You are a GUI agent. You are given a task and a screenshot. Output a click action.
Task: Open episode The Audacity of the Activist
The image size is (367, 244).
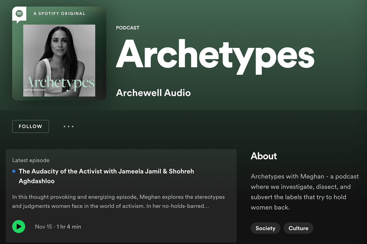coord(106,176)
